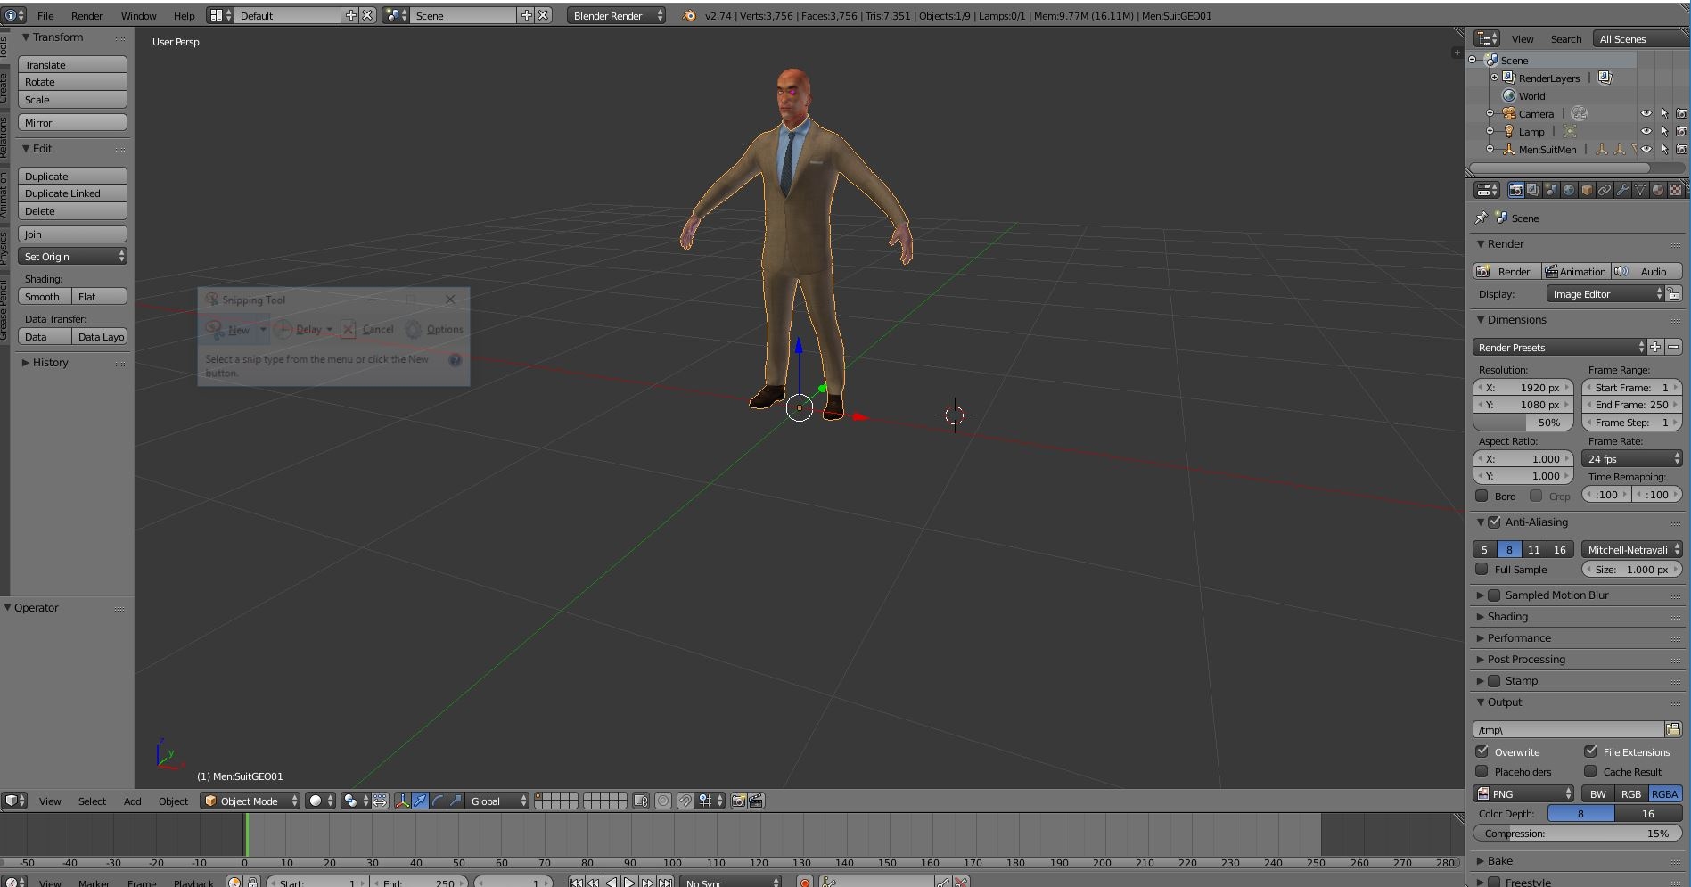
Task: Enable the snapping magnet icon in header
Action: [x=685, y=801]
